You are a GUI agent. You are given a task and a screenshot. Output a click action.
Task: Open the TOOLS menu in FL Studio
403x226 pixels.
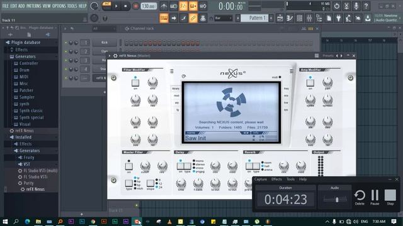72,6
